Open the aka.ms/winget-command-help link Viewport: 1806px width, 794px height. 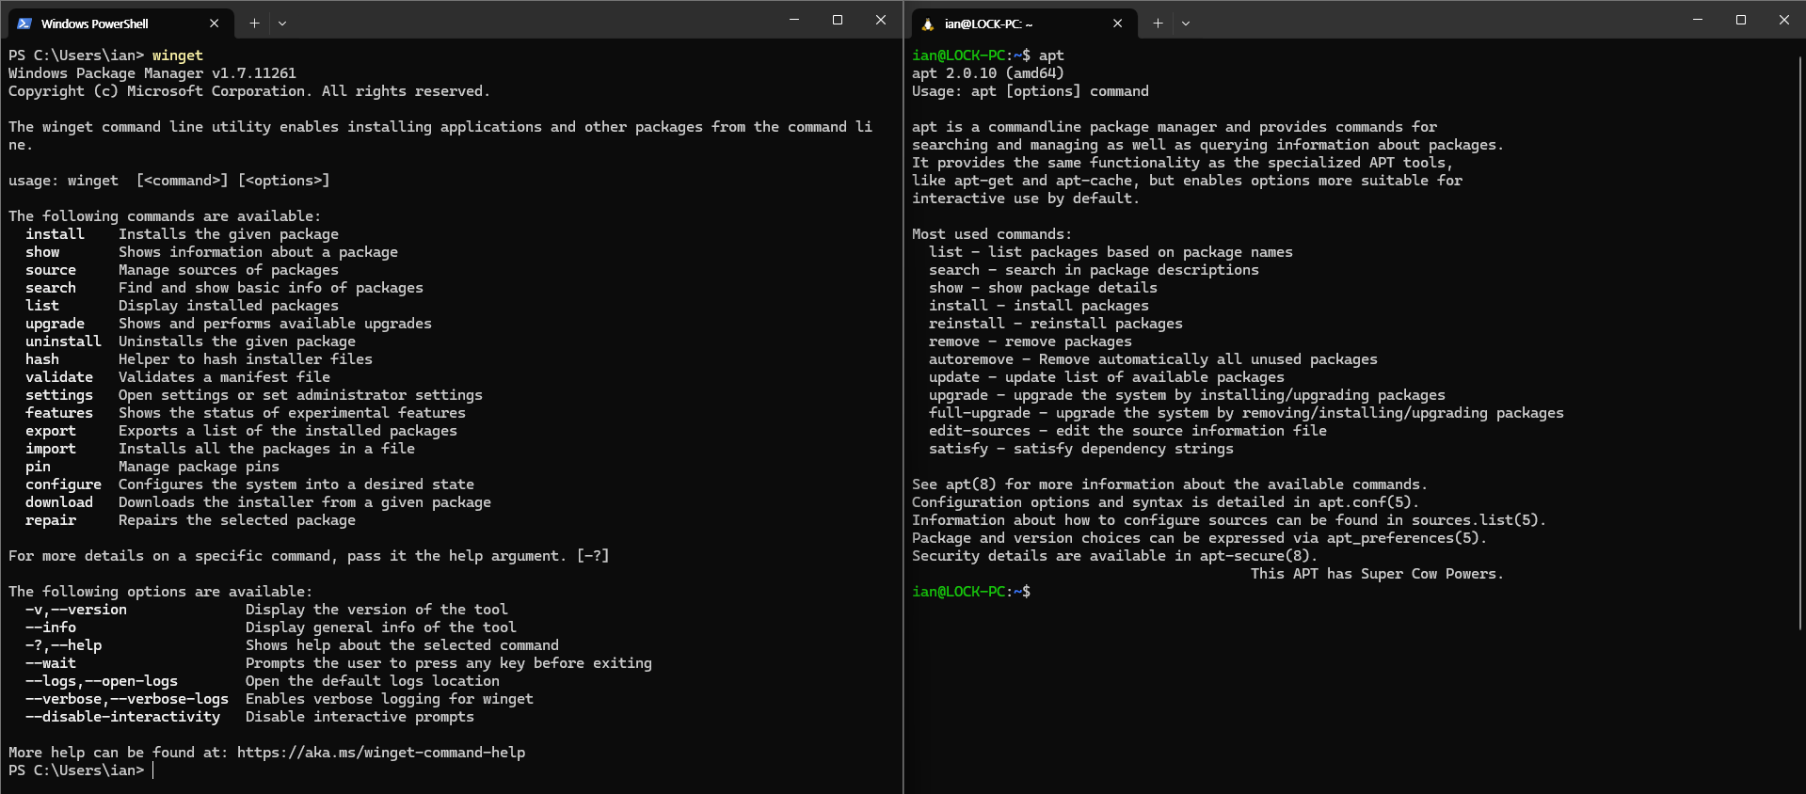(x=381, y=753)
